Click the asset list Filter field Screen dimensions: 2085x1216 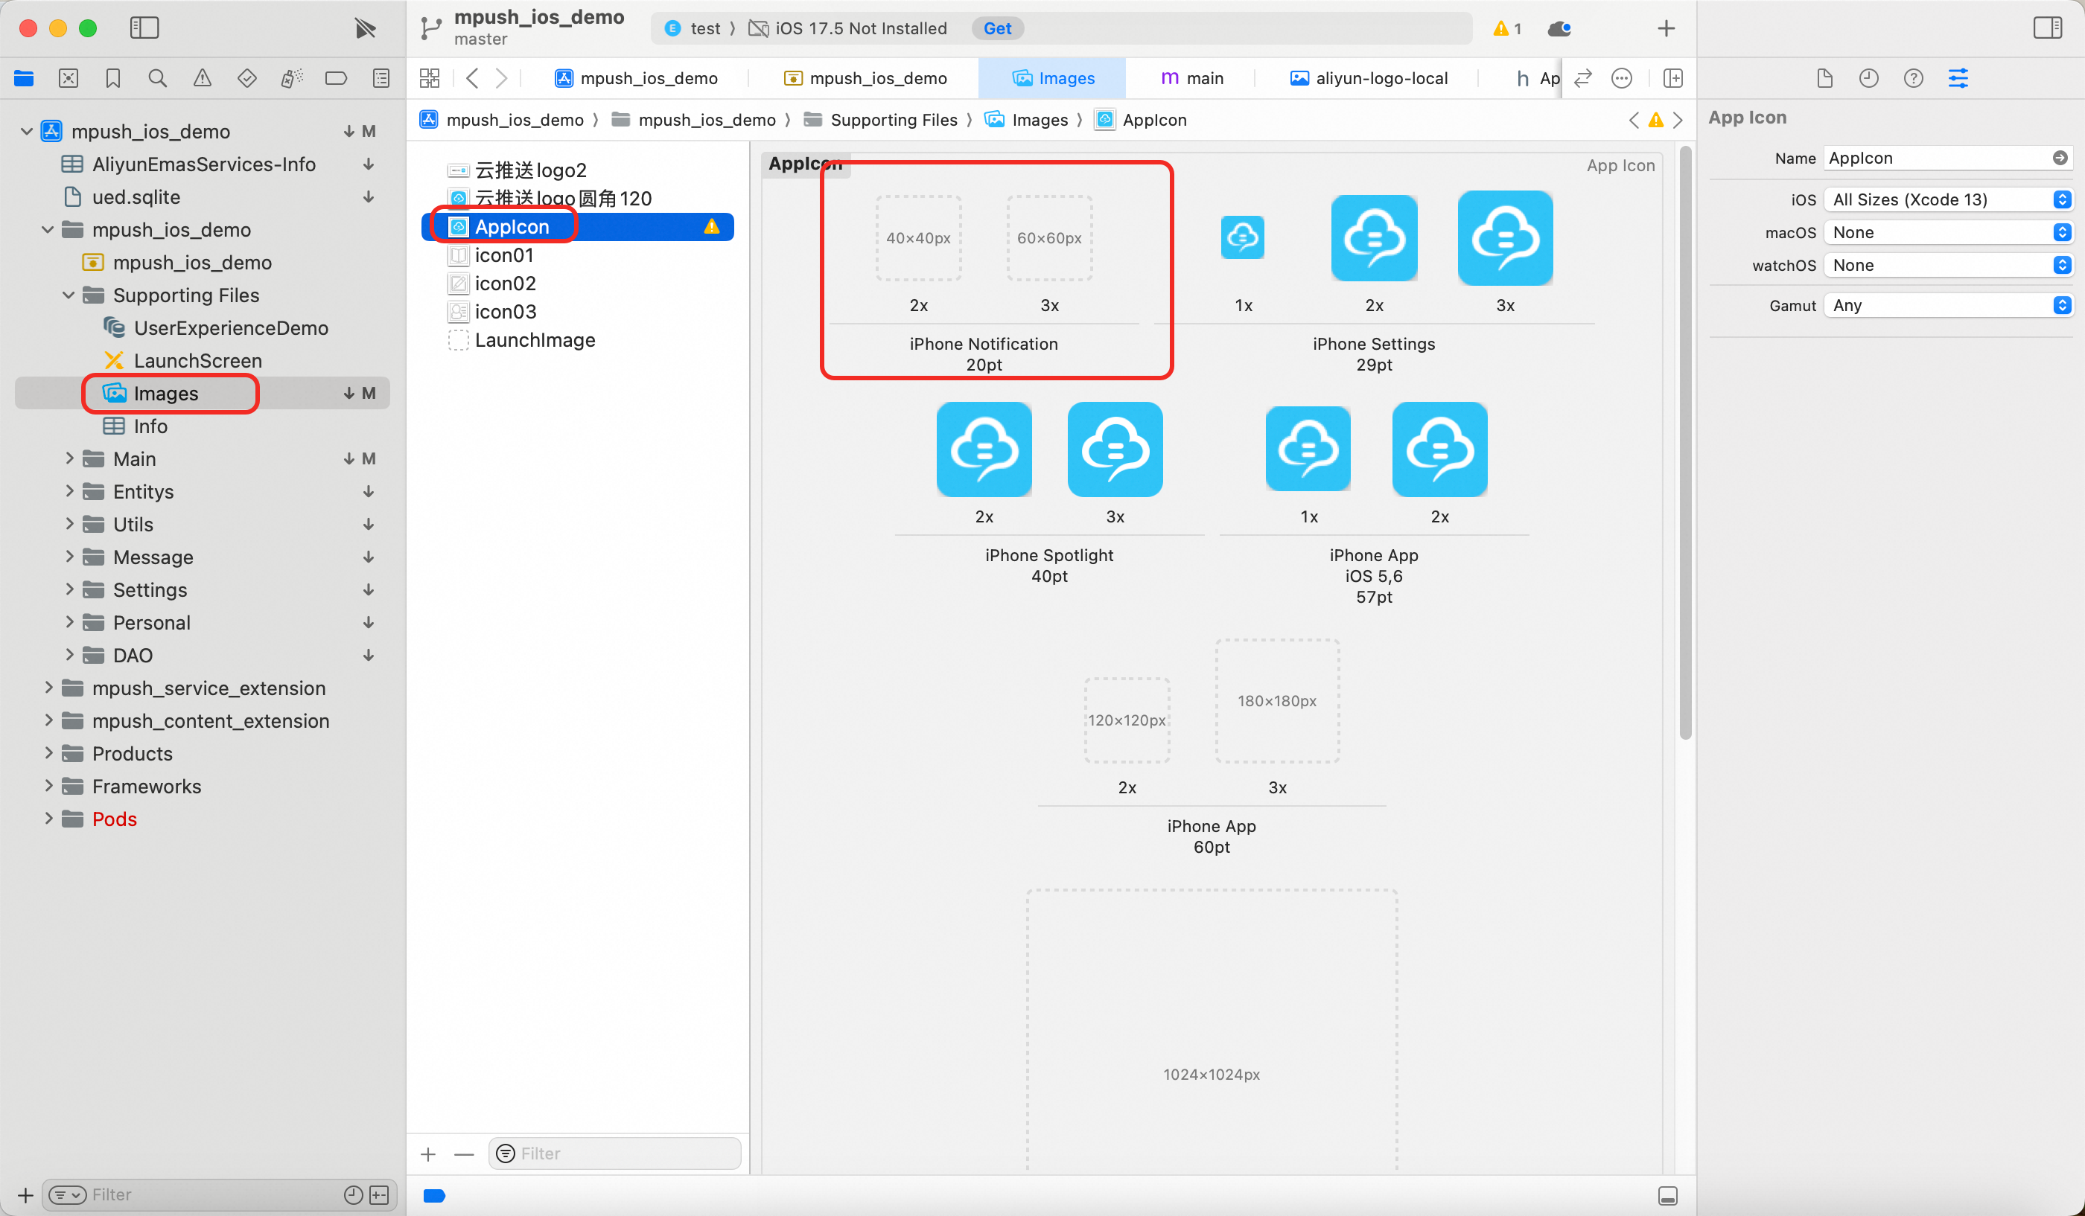pos(615,1154)
